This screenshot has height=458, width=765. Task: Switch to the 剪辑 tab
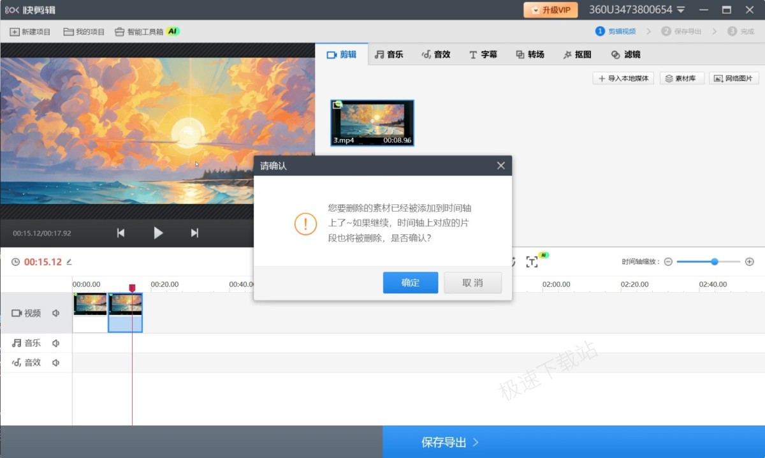coord(342,55)
